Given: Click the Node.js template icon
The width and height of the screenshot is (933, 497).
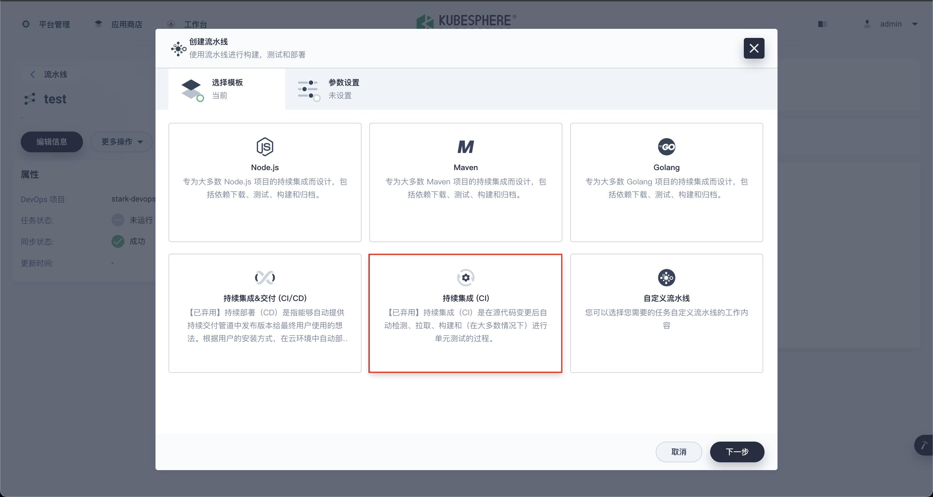Looking at the screenshot, I should 265,147.
